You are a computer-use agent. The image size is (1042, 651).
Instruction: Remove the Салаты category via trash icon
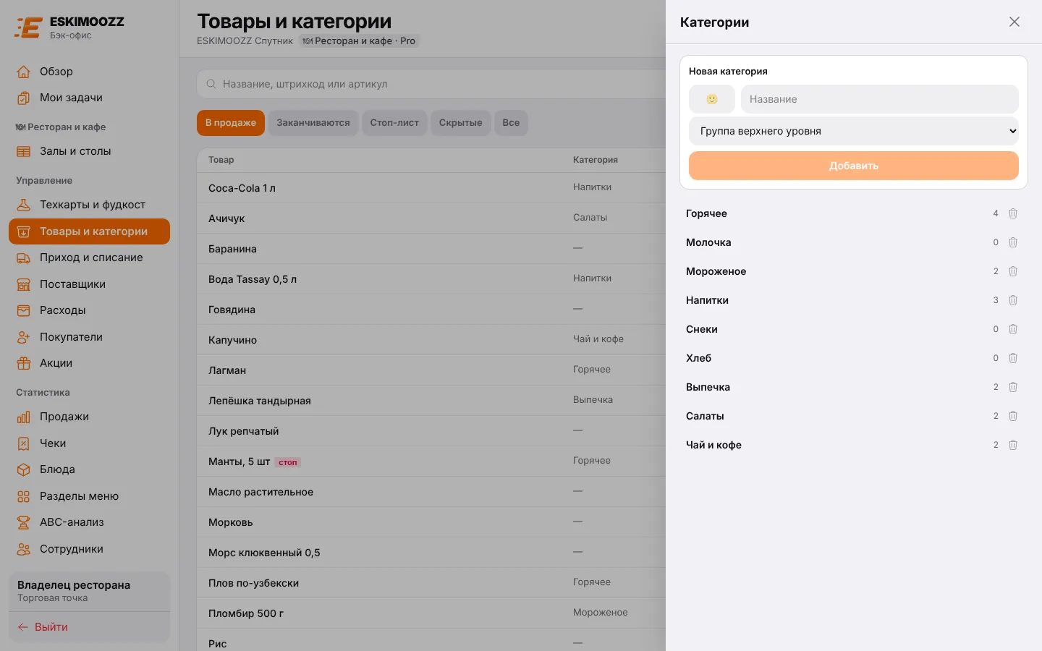1013,416
